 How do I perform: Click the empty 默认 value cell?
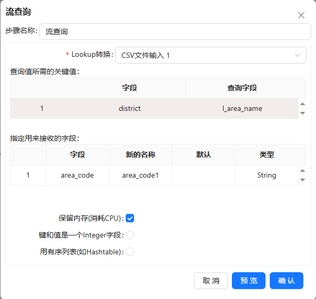pyautogui.click(x=203, y=175)
